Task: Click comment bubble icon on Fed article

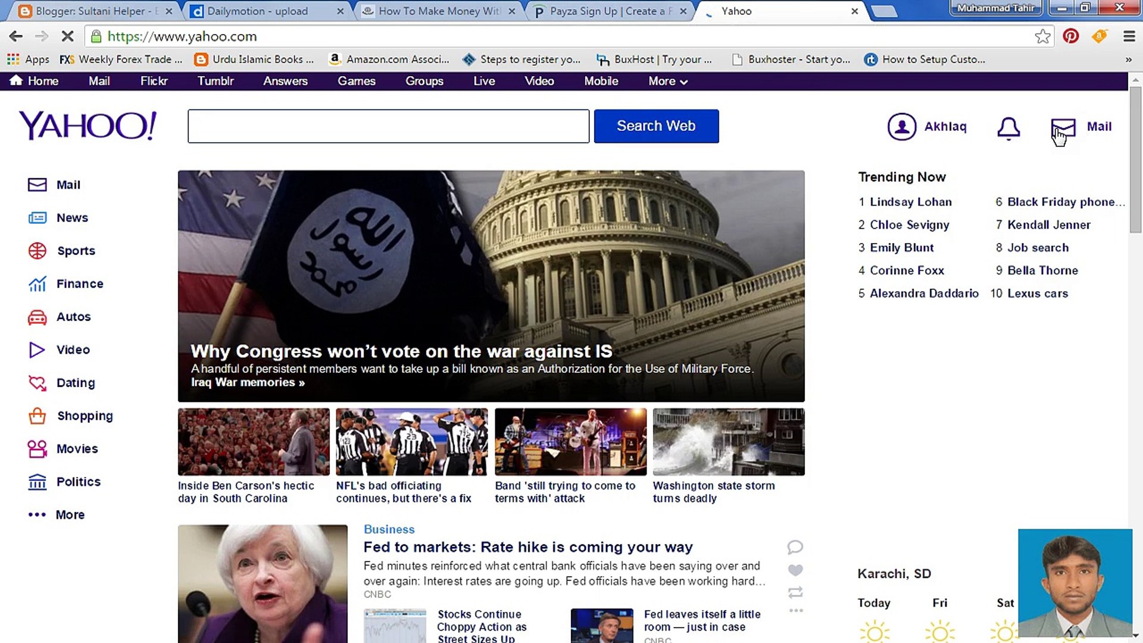Action: pos(795,547)
